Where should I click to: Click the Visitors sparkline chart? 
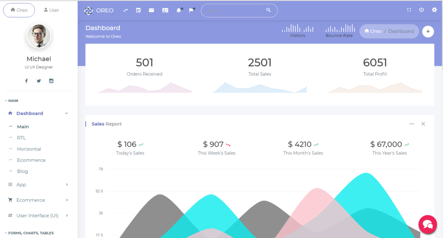pos(297,28)
